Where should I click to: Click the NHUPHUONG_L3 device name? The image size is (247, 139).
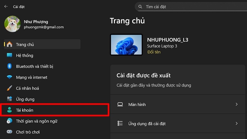(x=168, y=40)
